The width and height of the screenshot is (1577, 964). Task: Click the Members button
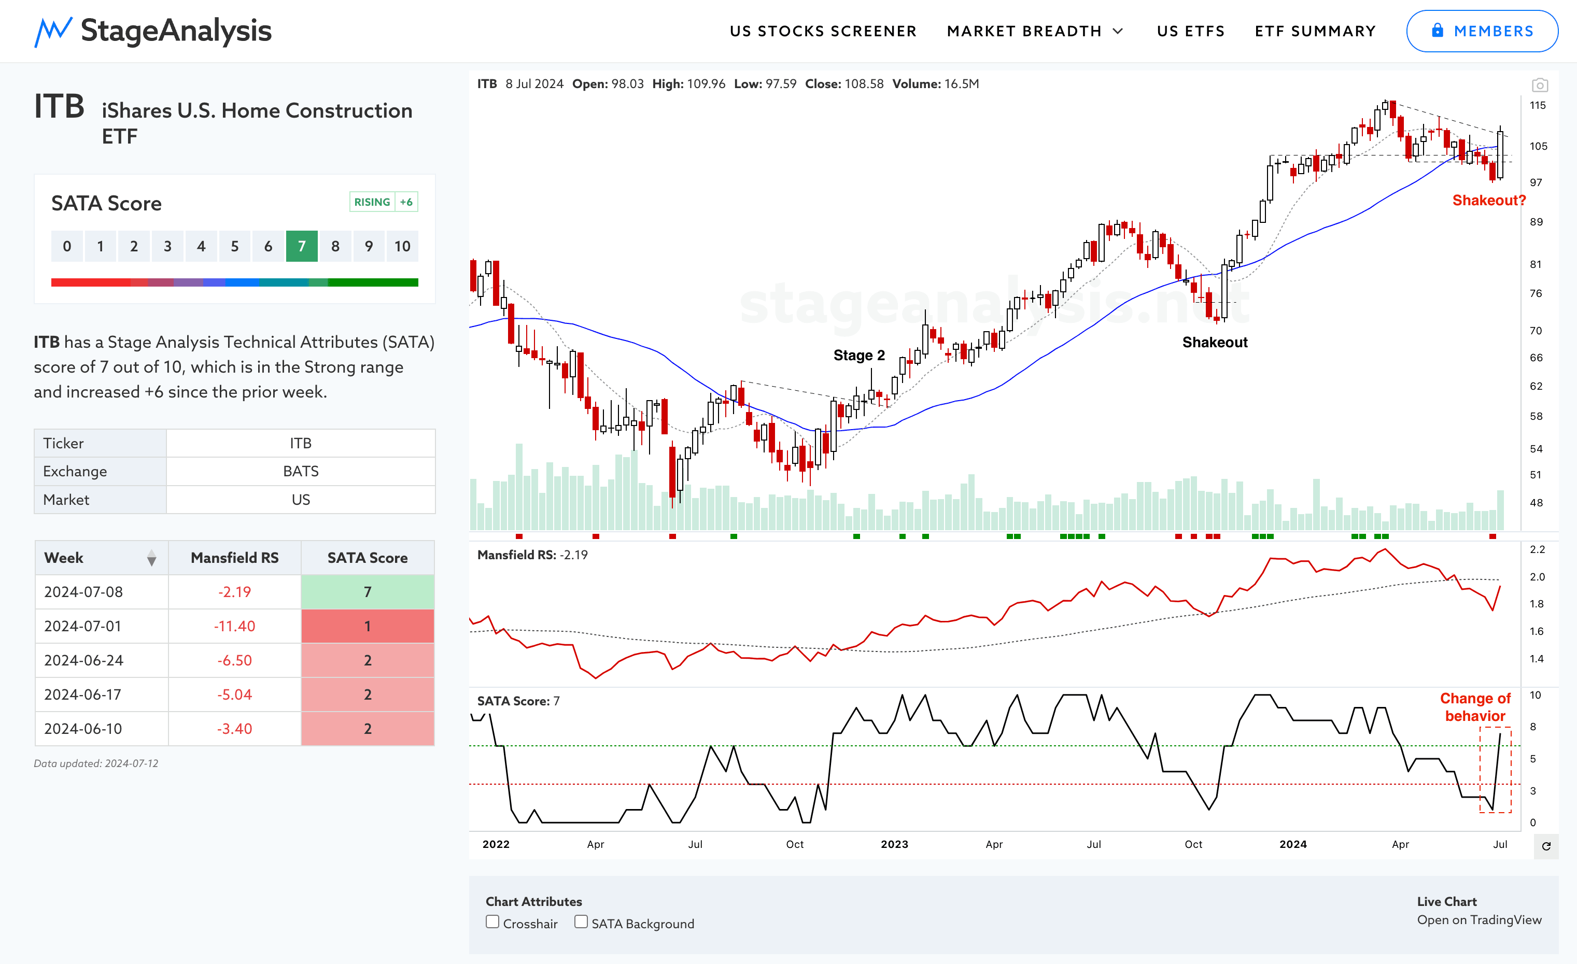pyautogui.click(x=1482, y=31)
